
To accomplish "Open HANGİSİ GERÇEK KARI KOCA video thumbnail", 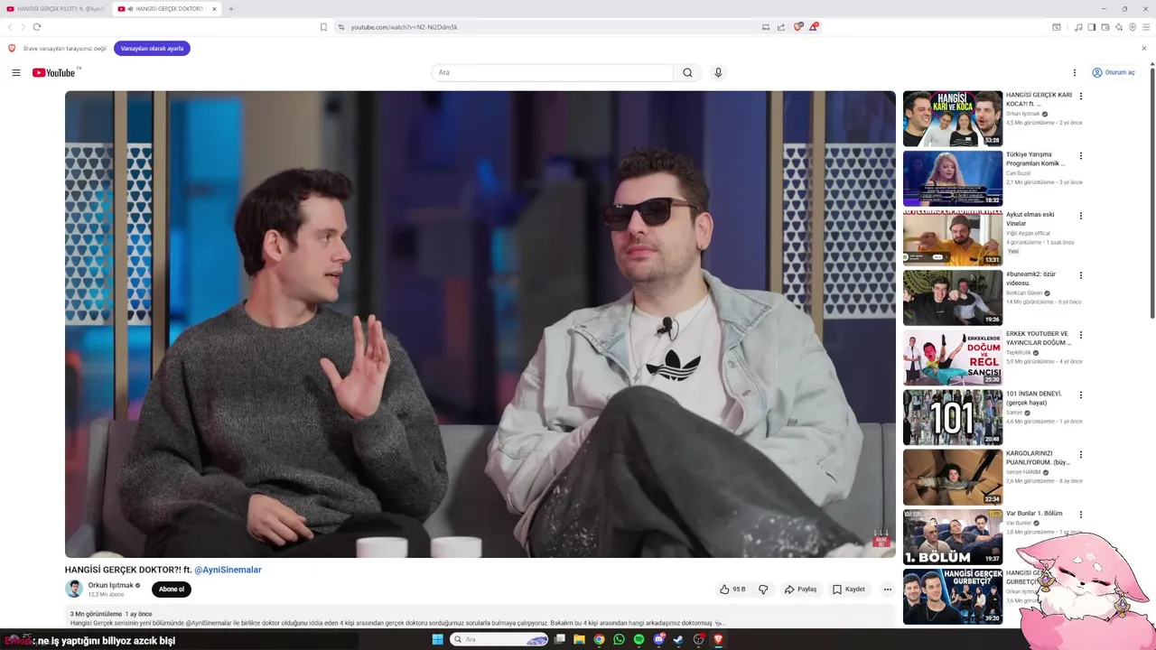I will tap(953, 118).
